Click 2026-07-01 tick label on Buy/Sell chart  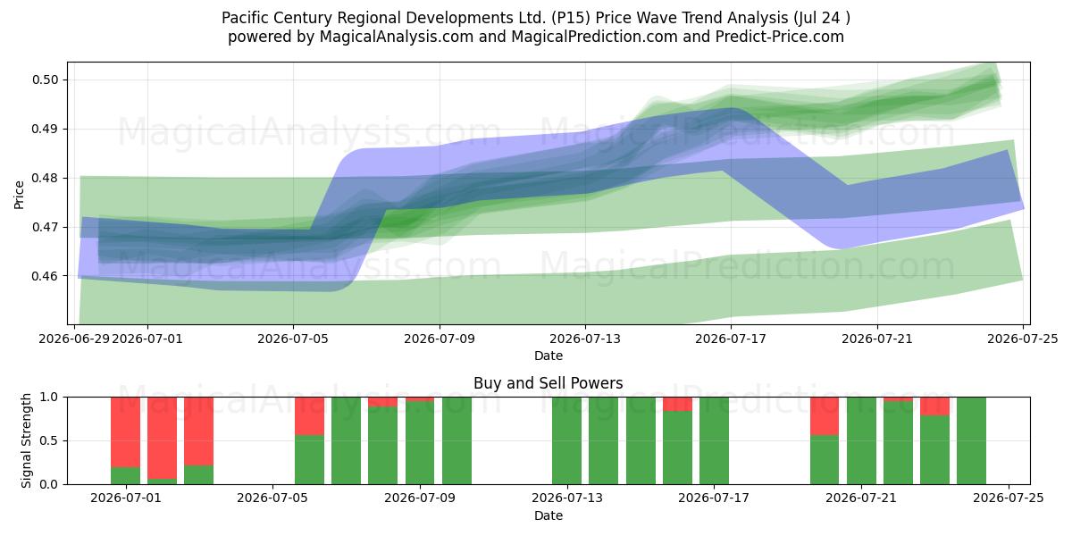(126, 498)
